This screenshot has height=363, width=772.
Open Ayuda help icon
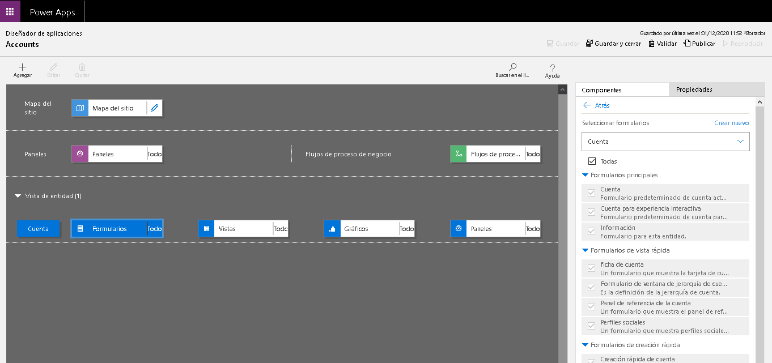click(553, 68)
